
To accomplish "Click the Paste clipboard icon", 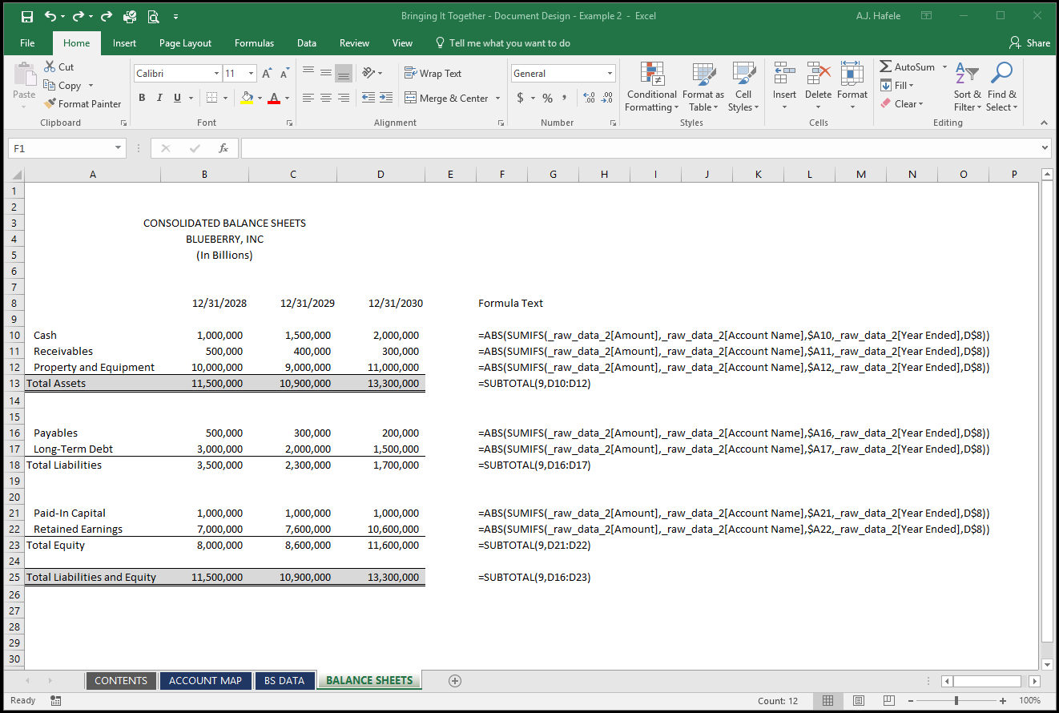I will point(25,75).
